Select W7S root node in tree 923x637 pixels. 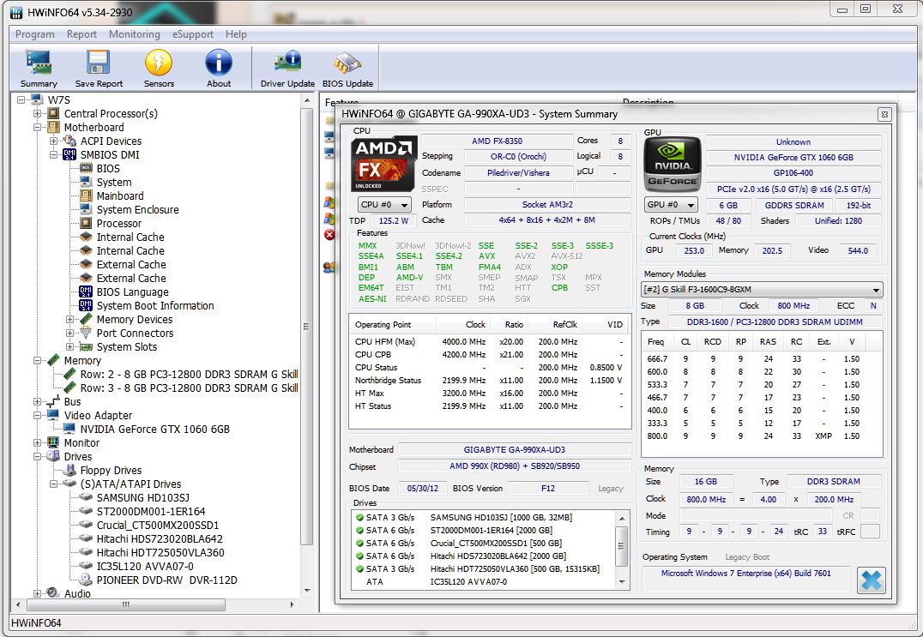pos(58,100)
